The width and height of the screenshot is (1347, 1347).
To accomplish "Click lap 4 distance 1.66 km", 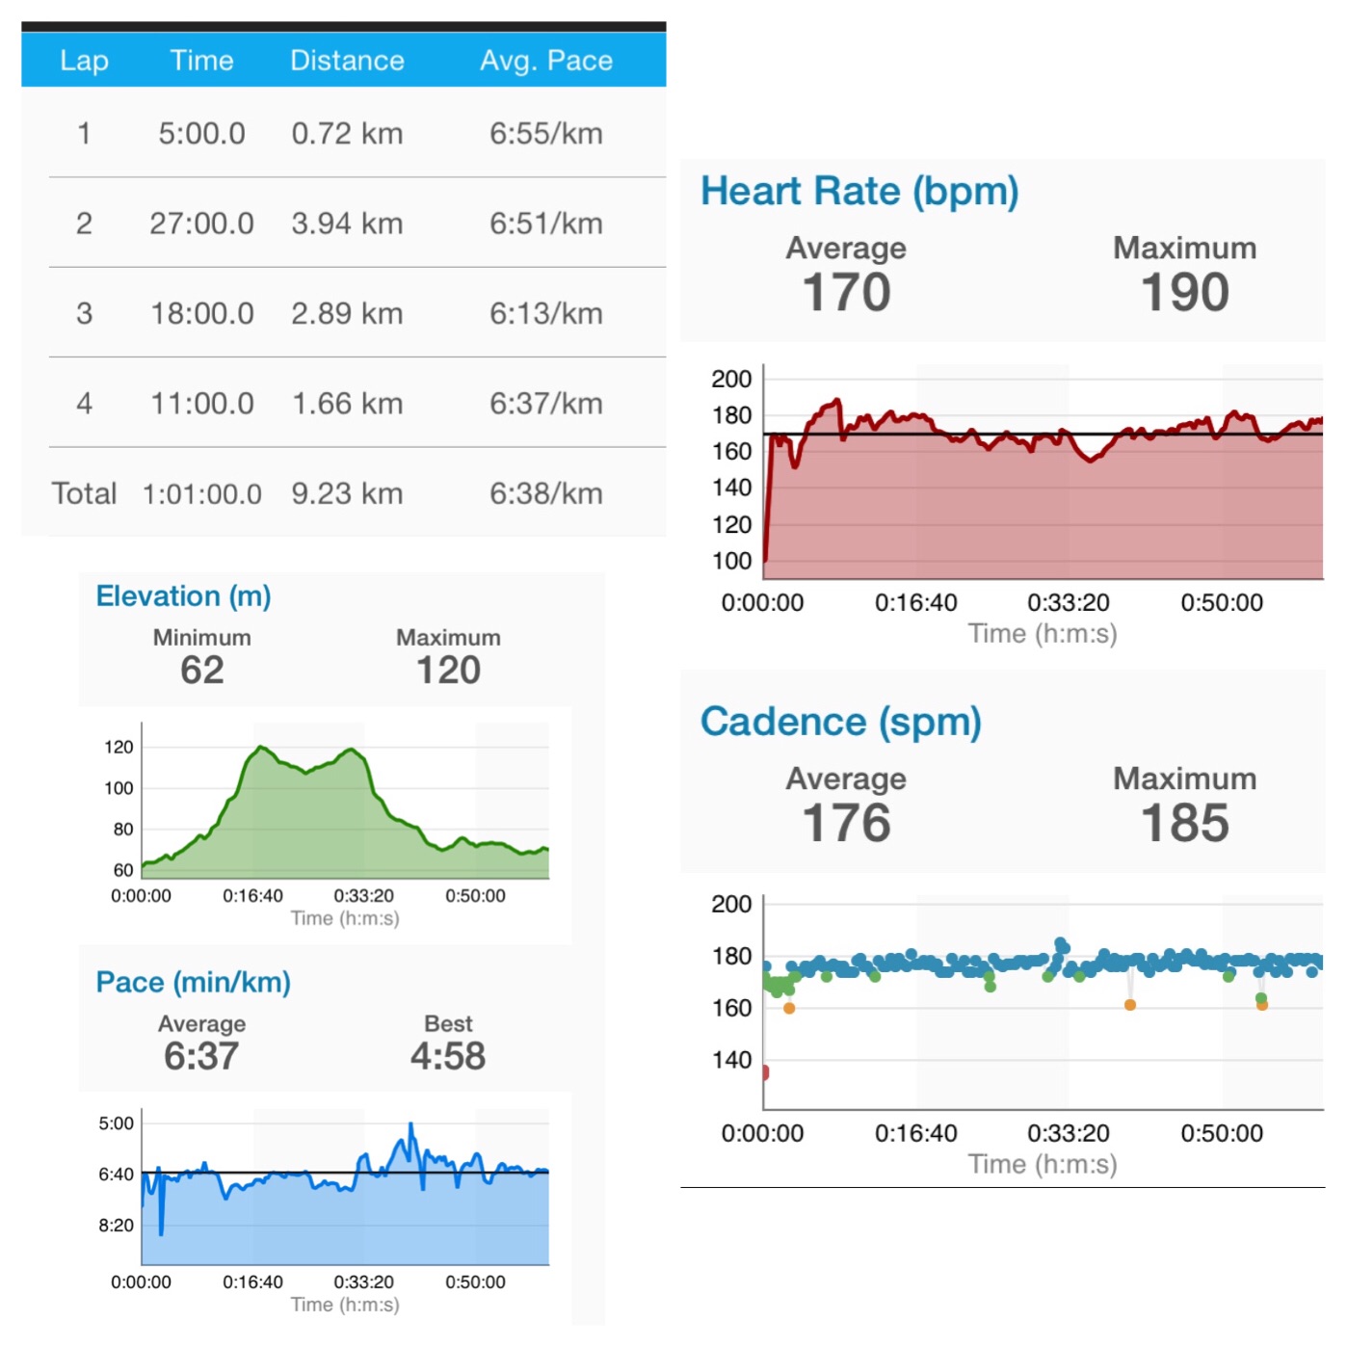I will pos(347,404).
